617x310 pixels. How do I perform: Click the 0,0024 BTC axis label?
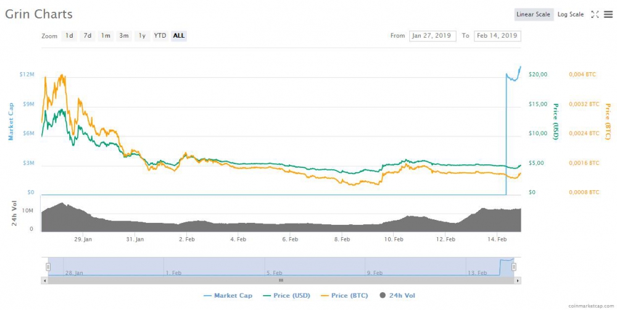584,133
